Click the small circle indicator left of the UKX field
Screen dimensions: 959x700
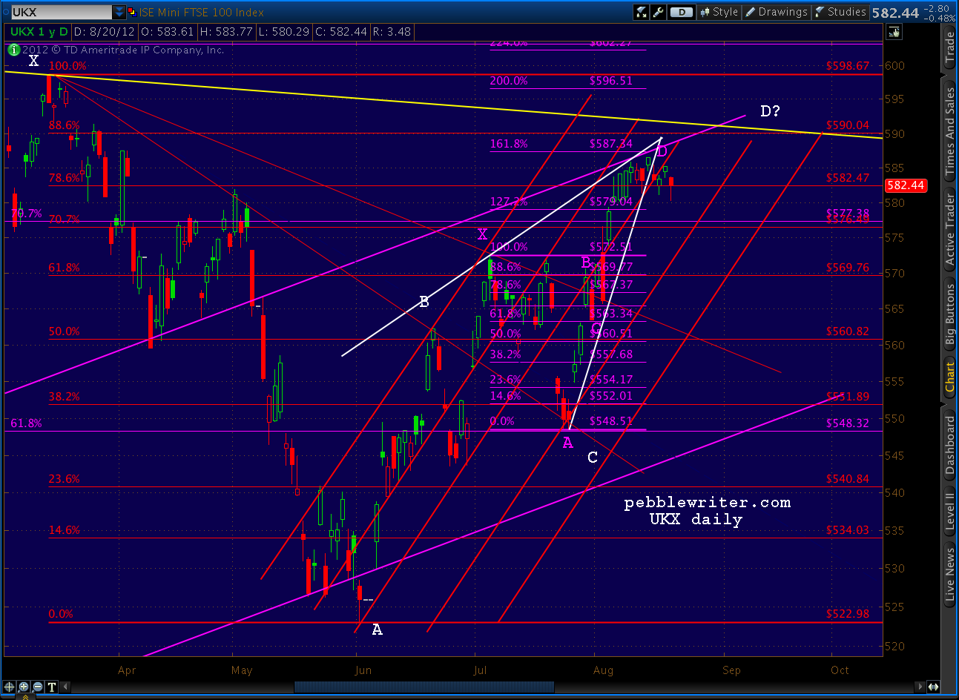[x=6, y=12]
